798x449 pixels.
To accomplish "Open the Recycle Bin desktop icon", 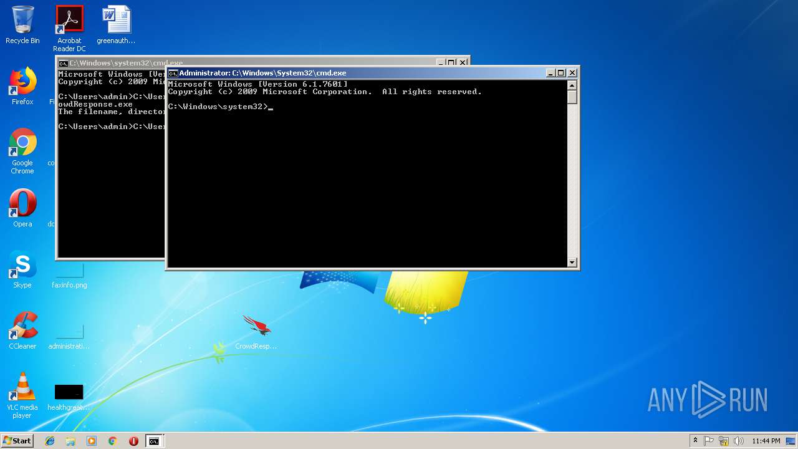I will point(22,25).
